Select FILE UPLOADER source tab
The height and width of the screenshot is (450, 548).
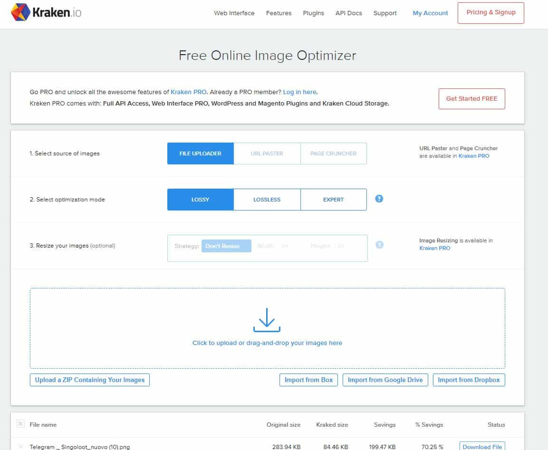(x=200, y=153)
